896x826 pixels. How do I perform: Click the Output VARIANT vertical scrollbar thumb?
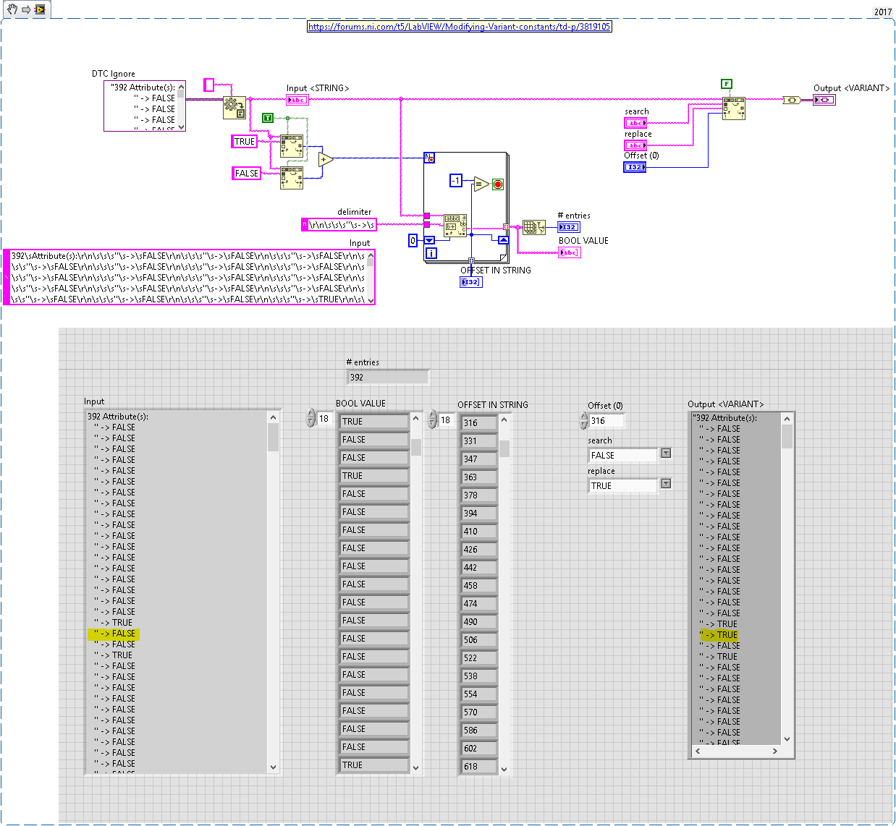[787, 436]
